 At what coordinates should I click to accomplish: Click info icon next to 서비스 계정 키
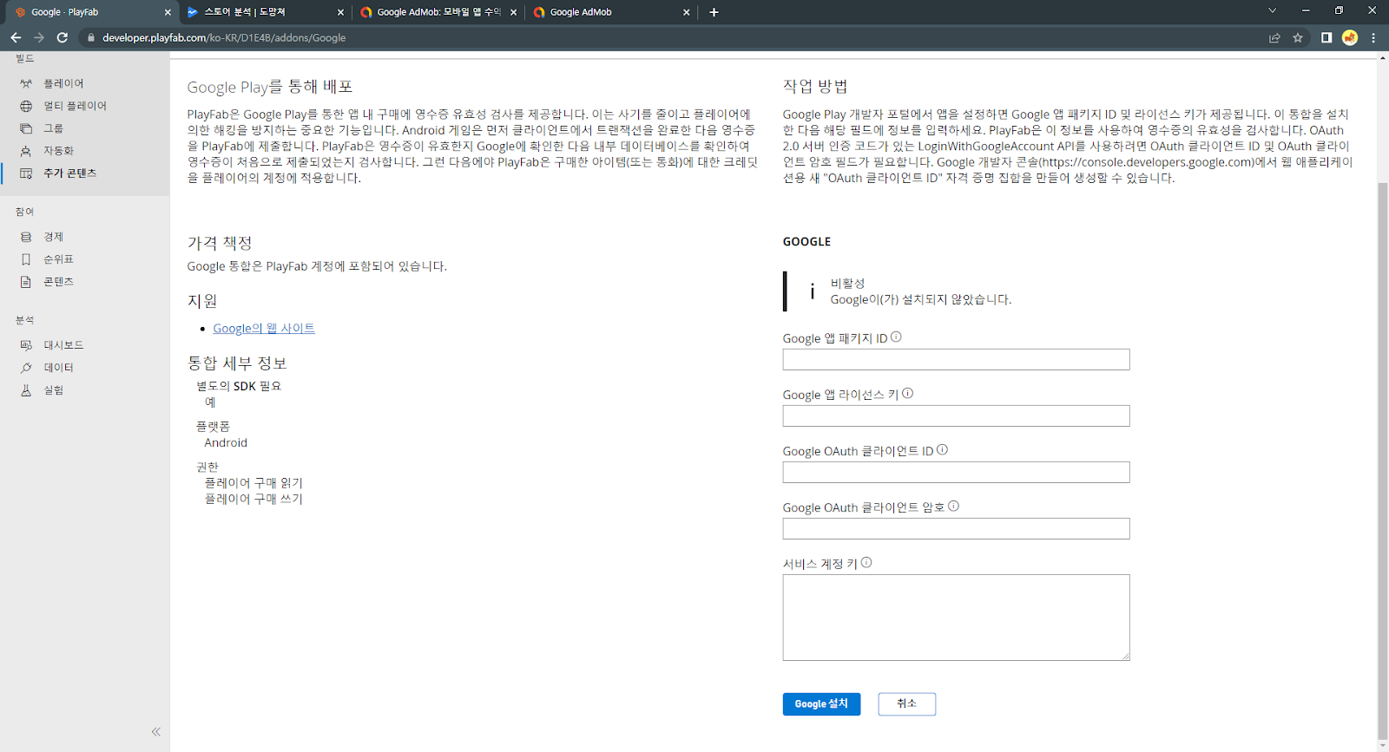point(866,563)
